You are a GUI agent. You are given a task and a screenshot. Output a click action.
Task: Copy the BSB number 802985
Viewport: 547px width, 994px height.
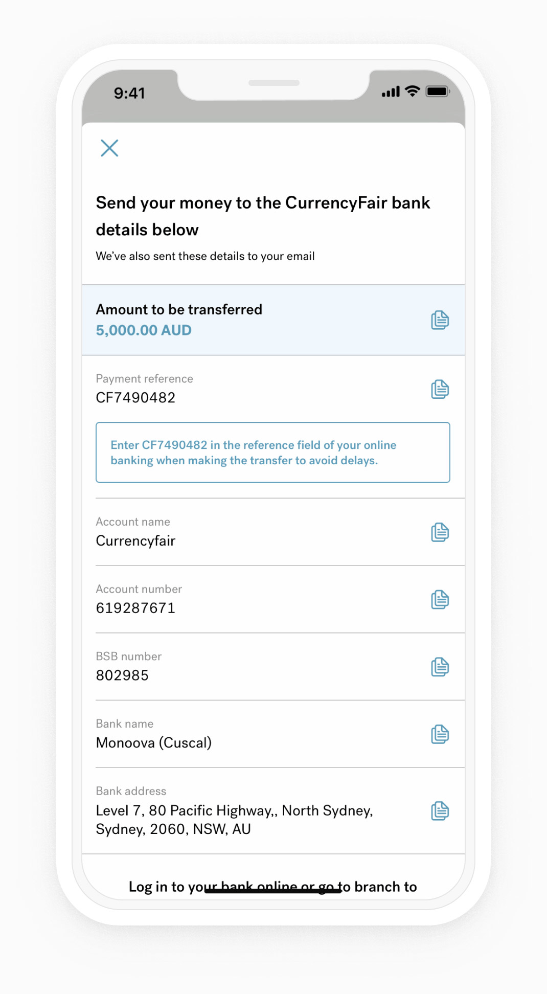click(x=440, y=666)
